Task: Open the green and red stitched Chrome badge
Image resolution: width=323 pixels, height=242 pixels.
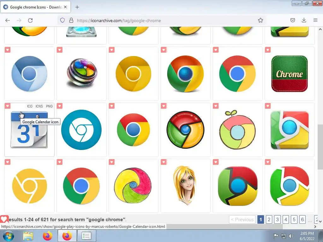Action: tap(290, 74)
